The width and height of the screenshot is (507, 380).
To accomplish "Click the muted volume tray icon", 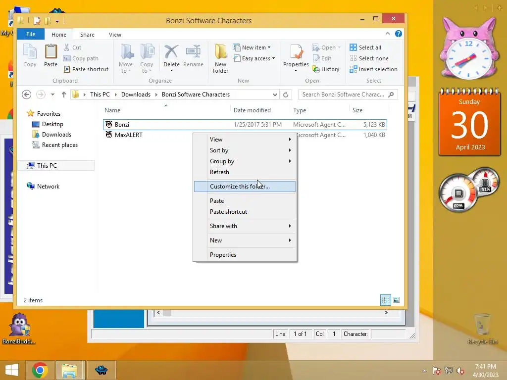I will pos(460,371).
